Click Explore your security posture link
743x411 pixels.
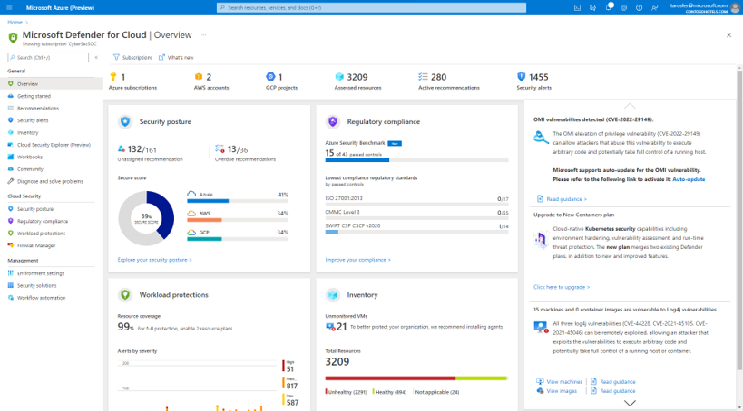pos(154,259)
